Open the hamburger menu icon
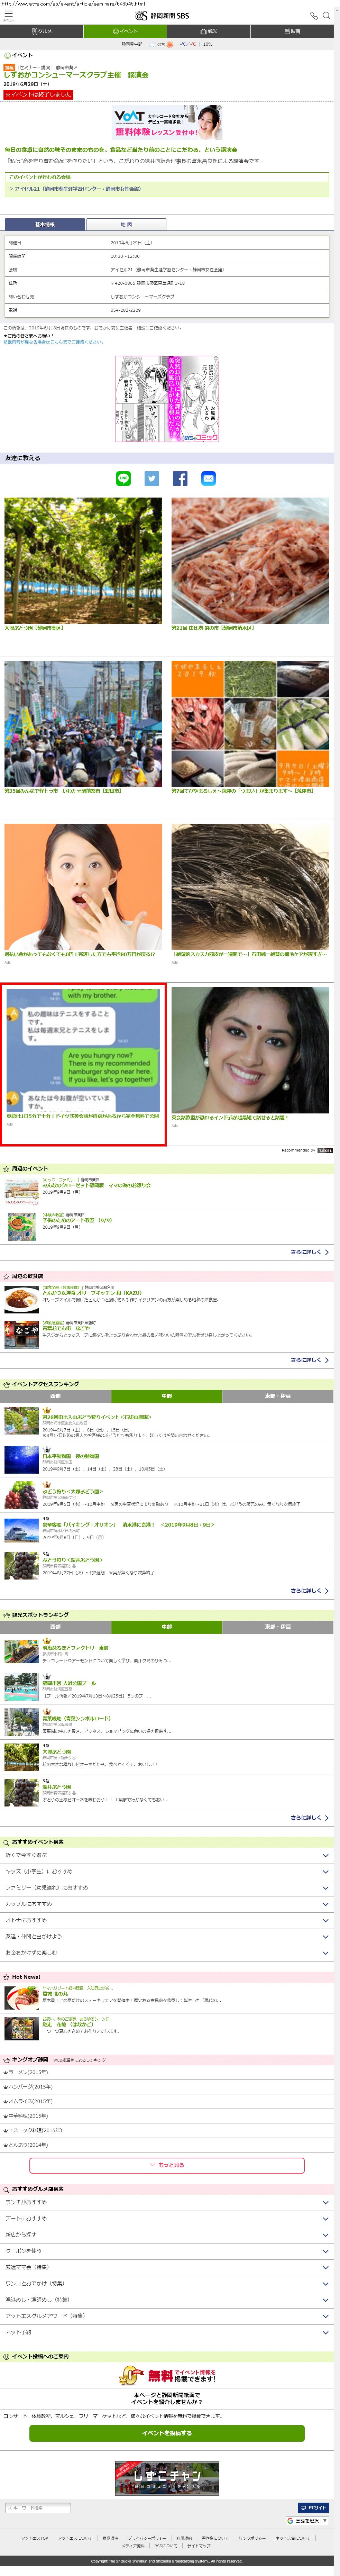This screenshot has width=340, height=2576. 8,15
